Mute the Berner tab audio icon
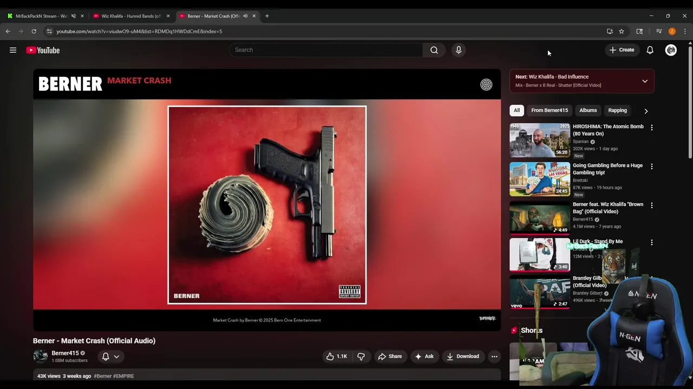This screenshot has width=693, height=389. click(245, 16)
